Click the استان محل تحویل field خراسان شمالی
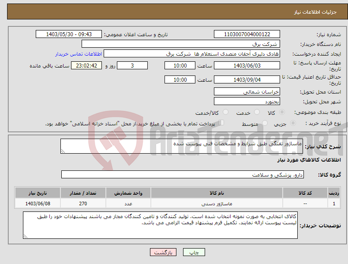348x264 pixels. pos(247,91)
